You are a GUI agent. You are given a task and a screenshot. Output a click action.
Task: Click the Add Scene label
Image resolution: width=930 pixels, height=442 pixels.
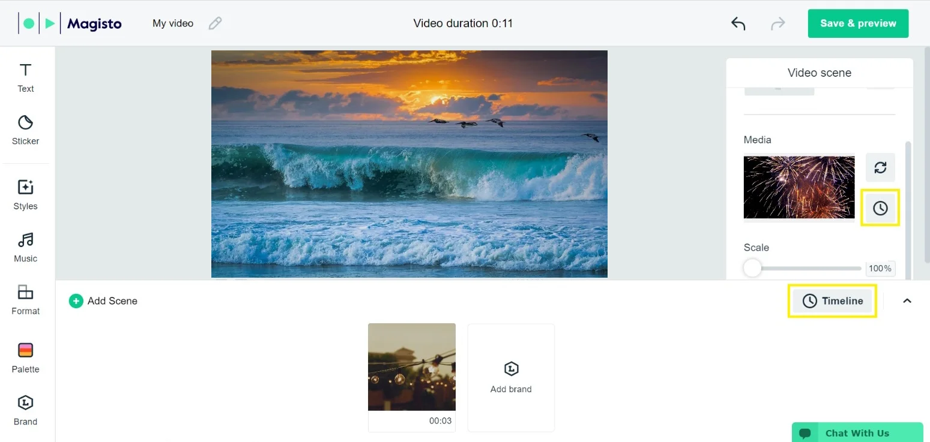click(112, 301)
